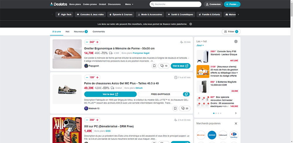Screen dimensions: 293x143
Task: Close the Marchands populaires panel
Action: [236, 123]
